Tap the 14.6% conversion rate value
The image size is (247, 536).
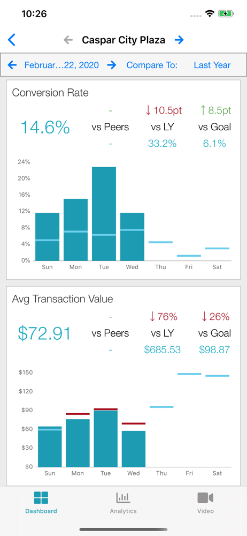click(45, 128)
